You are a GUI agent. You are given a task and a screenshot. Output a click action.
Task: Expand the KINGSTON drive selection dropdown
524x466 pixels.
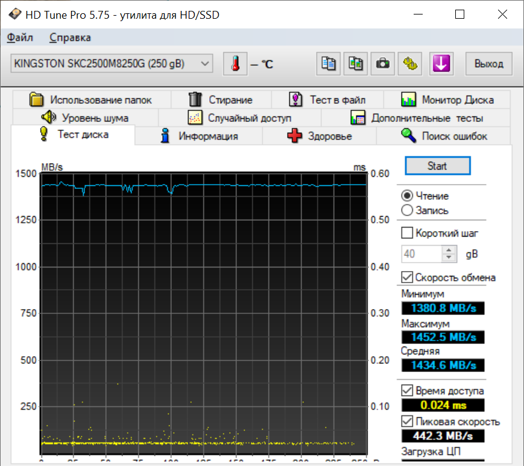[112, 63]
